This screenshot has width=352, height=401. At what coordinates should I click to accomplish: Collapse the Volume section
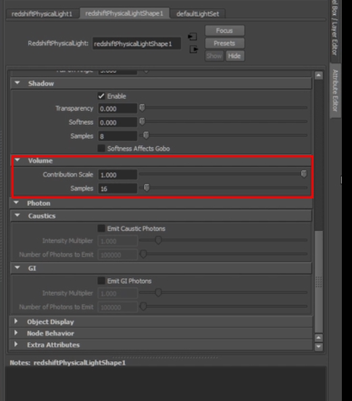click(x=18, y=161)
